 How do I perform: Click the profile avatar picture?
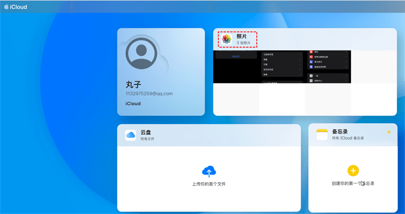pyautogui.click(x=141, y=54)
